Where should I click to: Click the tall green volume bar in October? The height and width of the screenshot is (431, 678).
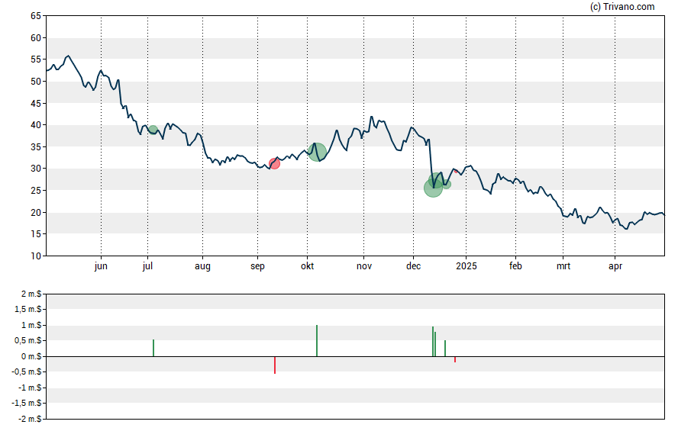coord(317,341)
